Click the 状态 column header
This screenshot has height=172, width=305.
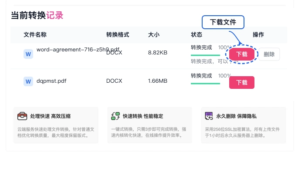click(x=197, y=35)
